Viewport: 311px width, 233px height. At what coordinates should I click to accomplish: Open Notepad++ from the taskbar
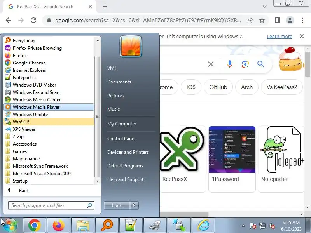coord(131,225)
